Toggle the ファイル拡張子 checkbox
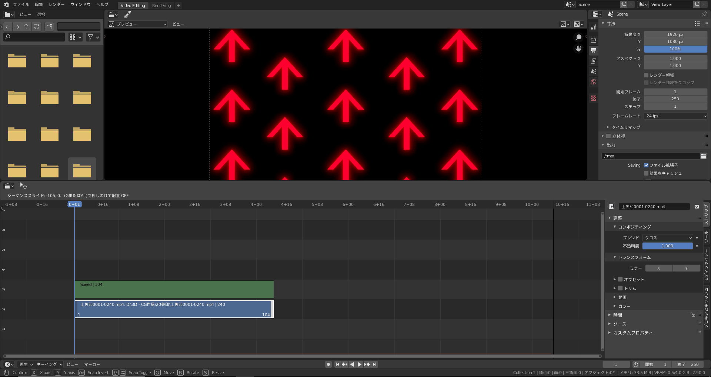 pos(646,165)
